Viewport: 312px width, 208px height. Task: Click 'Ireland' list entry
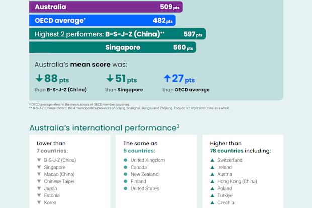click(x=224, y=167)
